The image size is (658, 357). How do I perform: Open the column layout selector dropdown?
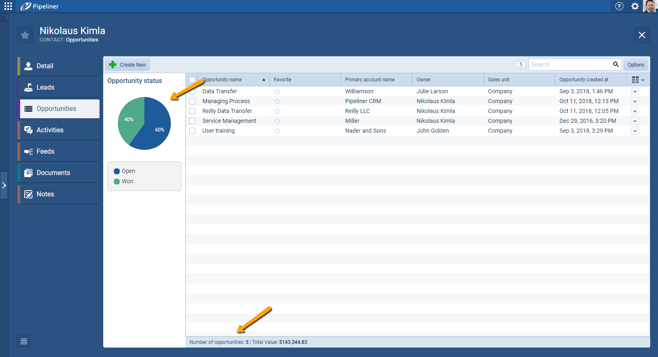(638, 80)
